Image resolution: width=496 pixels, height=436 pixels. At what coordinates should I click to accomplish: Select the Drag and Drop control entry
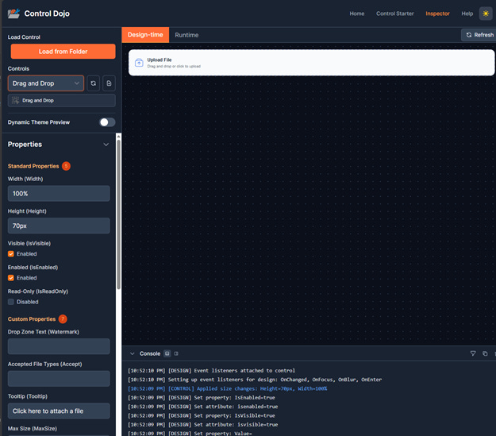click(62, 100)
